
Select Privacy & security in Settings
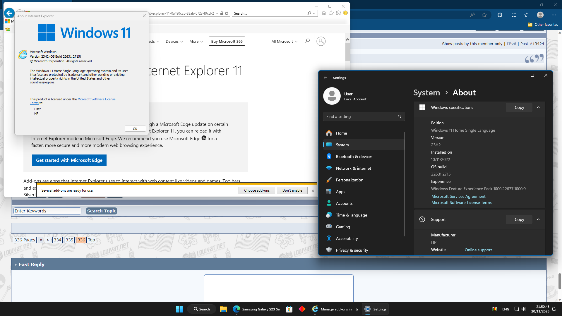364,250
